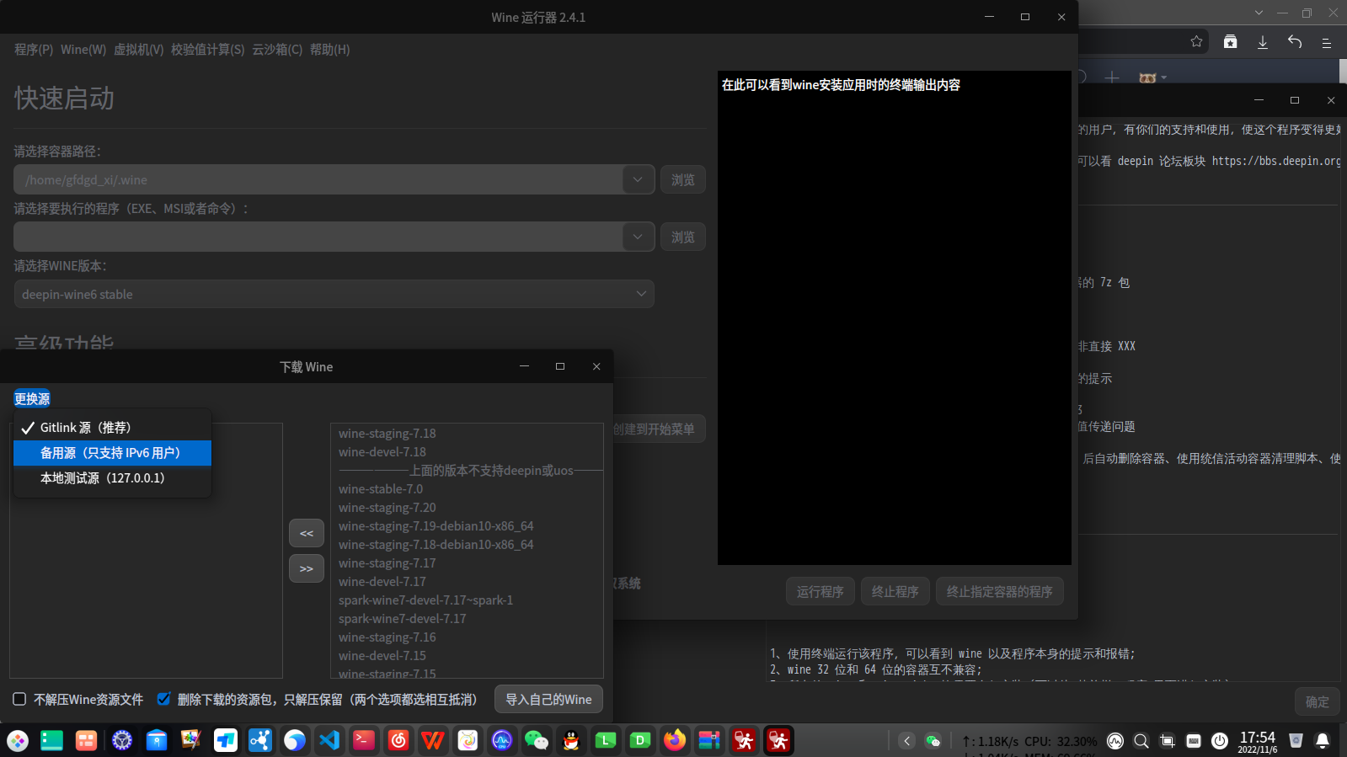Click the /home/gfdgd_xi/.wine path field

click(318, 179)
